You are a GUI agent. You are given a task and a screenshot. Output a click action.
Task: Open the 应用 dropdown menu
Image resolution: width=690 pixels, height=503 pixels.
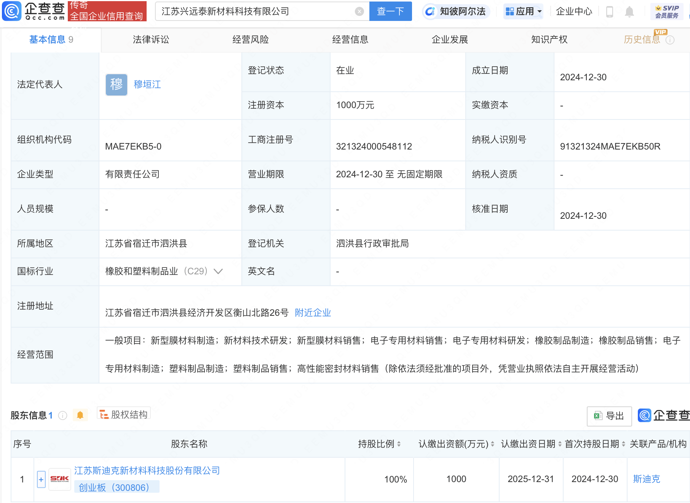(524, 11)
